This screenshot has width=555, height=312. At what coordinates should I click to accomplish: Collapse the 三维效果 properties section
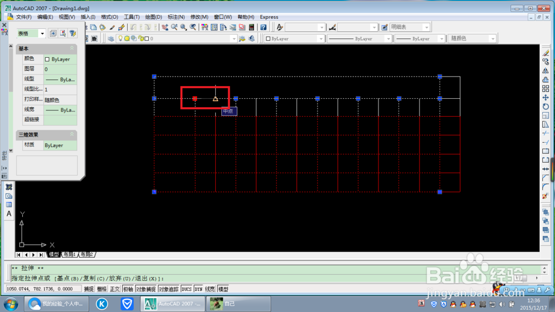[72, 134]
